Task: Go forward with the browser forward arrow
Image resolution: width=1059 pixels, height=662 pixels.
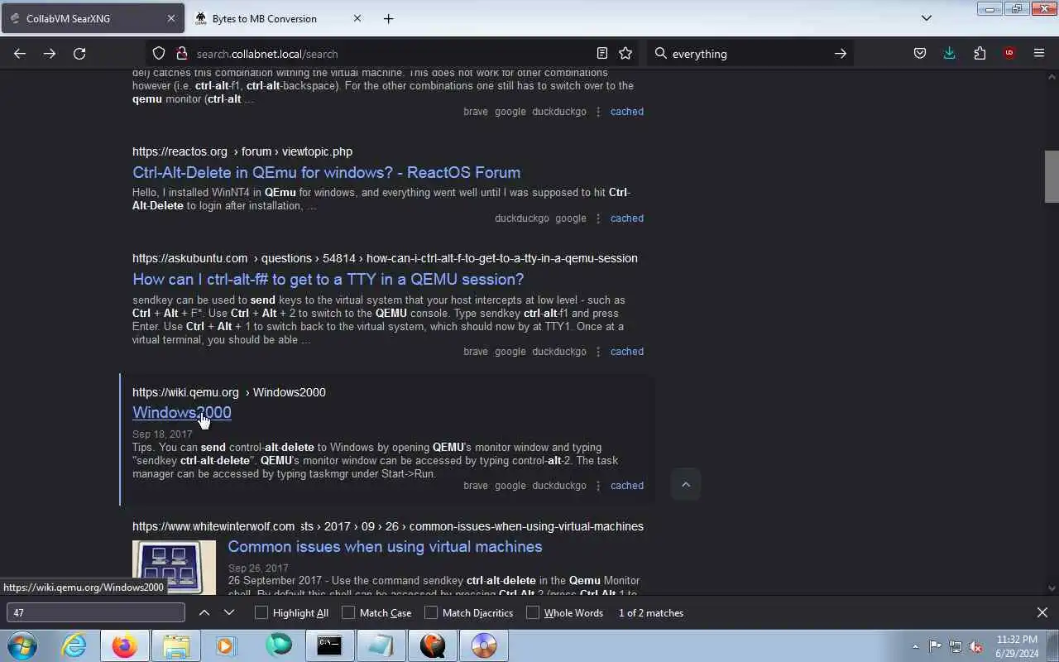Action: click(x=50, y=54)
